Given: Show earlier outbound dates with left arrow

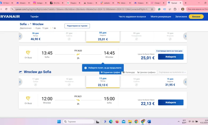Looking at the screenshot, I should (x=20, y=36).
